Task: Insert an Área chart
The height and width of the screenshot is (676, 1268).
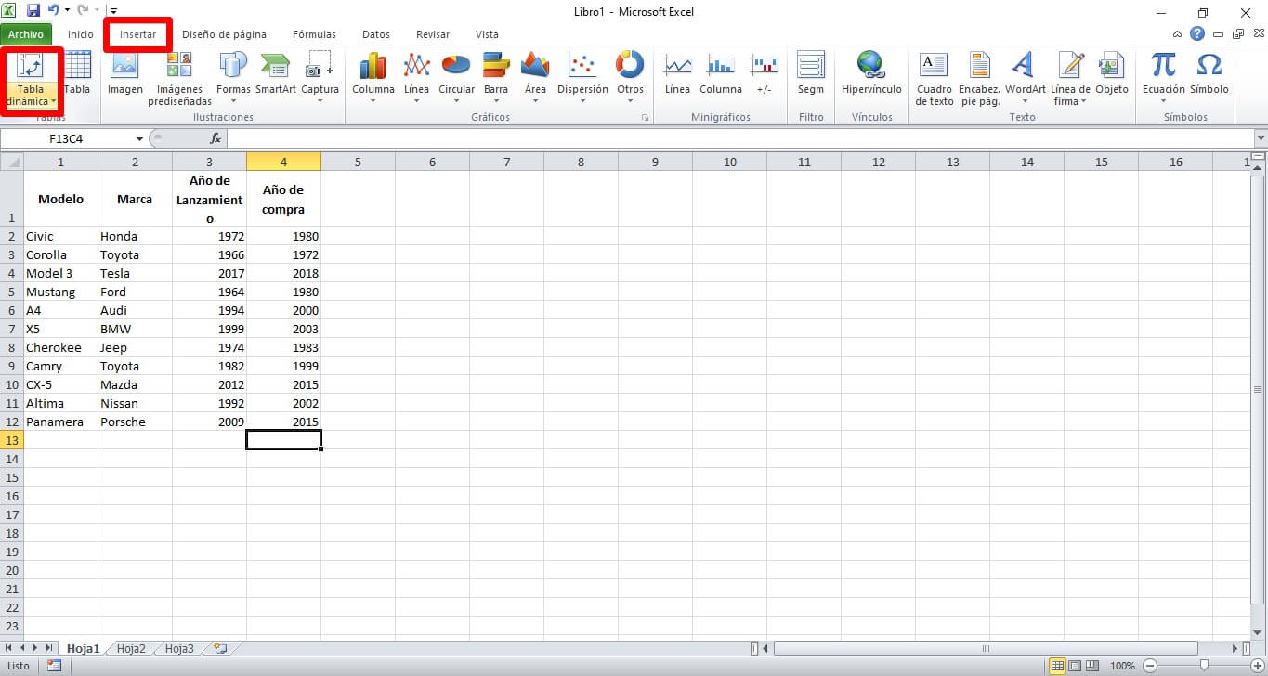Action: (x=535, y=79)
